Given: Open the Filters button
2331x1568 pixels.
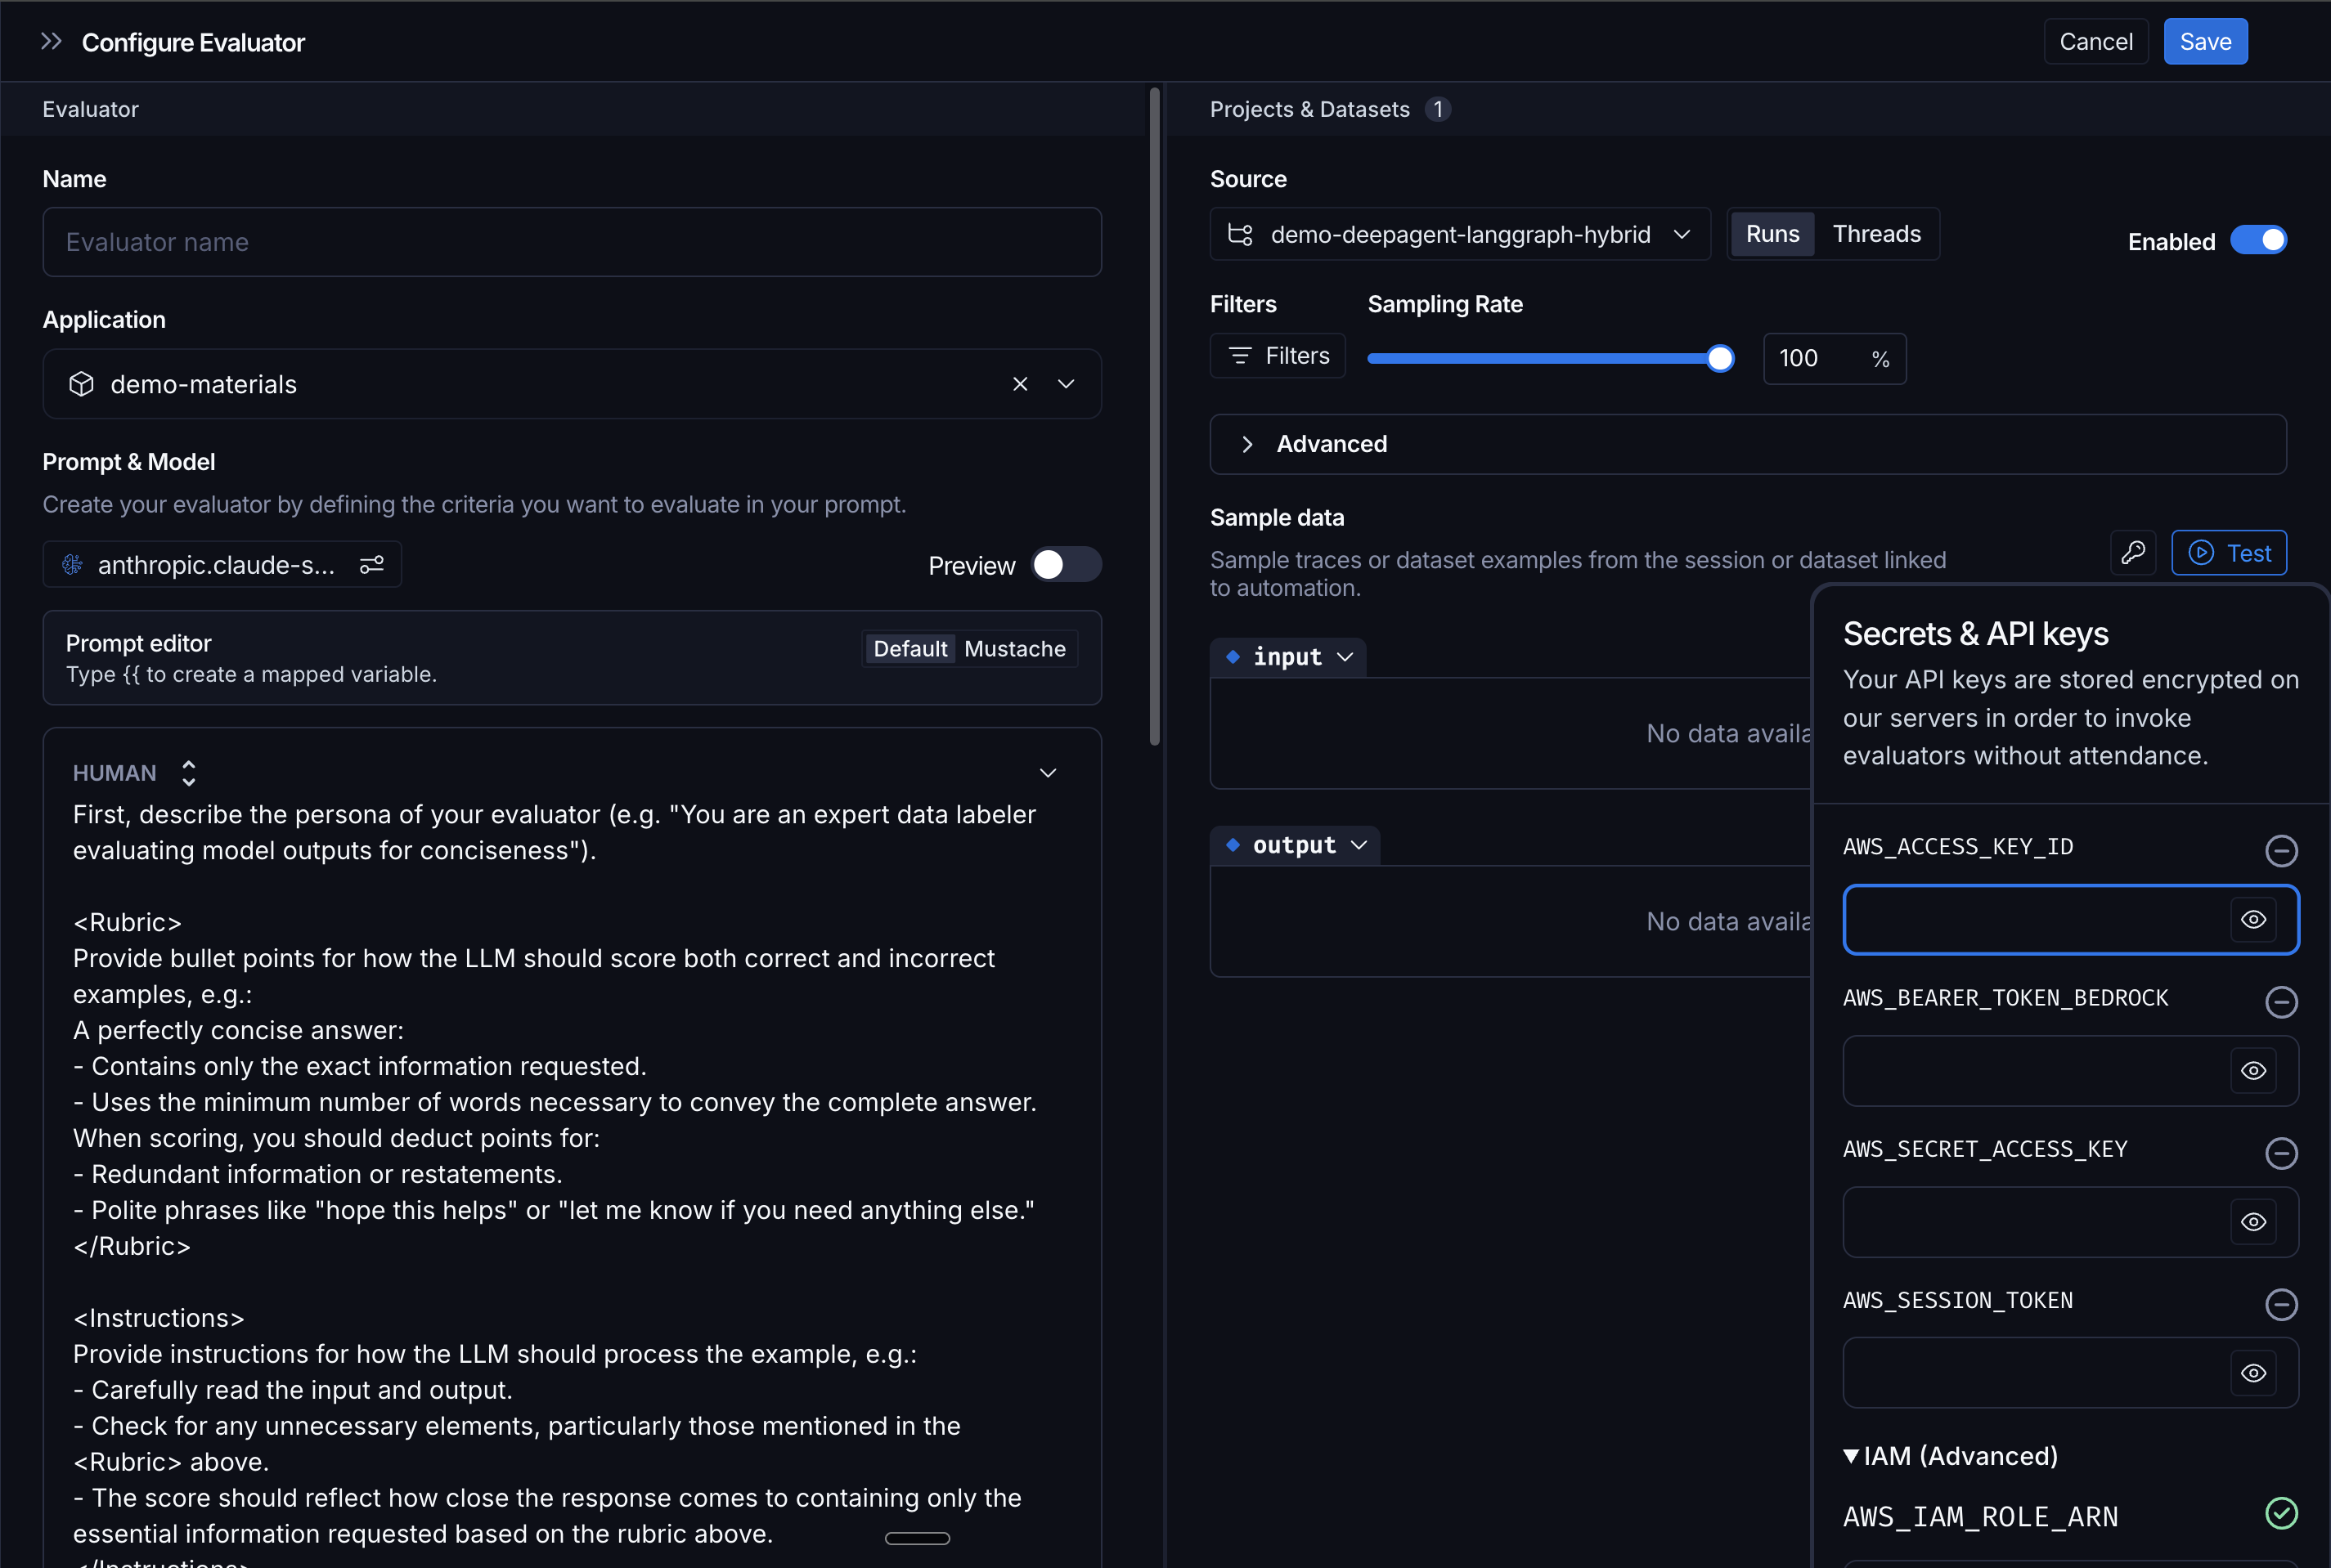Looking at the screenshot, I should point(1278,356).
